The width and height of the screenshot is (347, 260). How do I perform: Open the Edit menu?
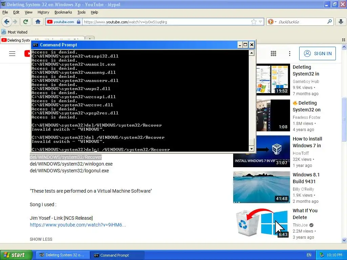[16, 12]
